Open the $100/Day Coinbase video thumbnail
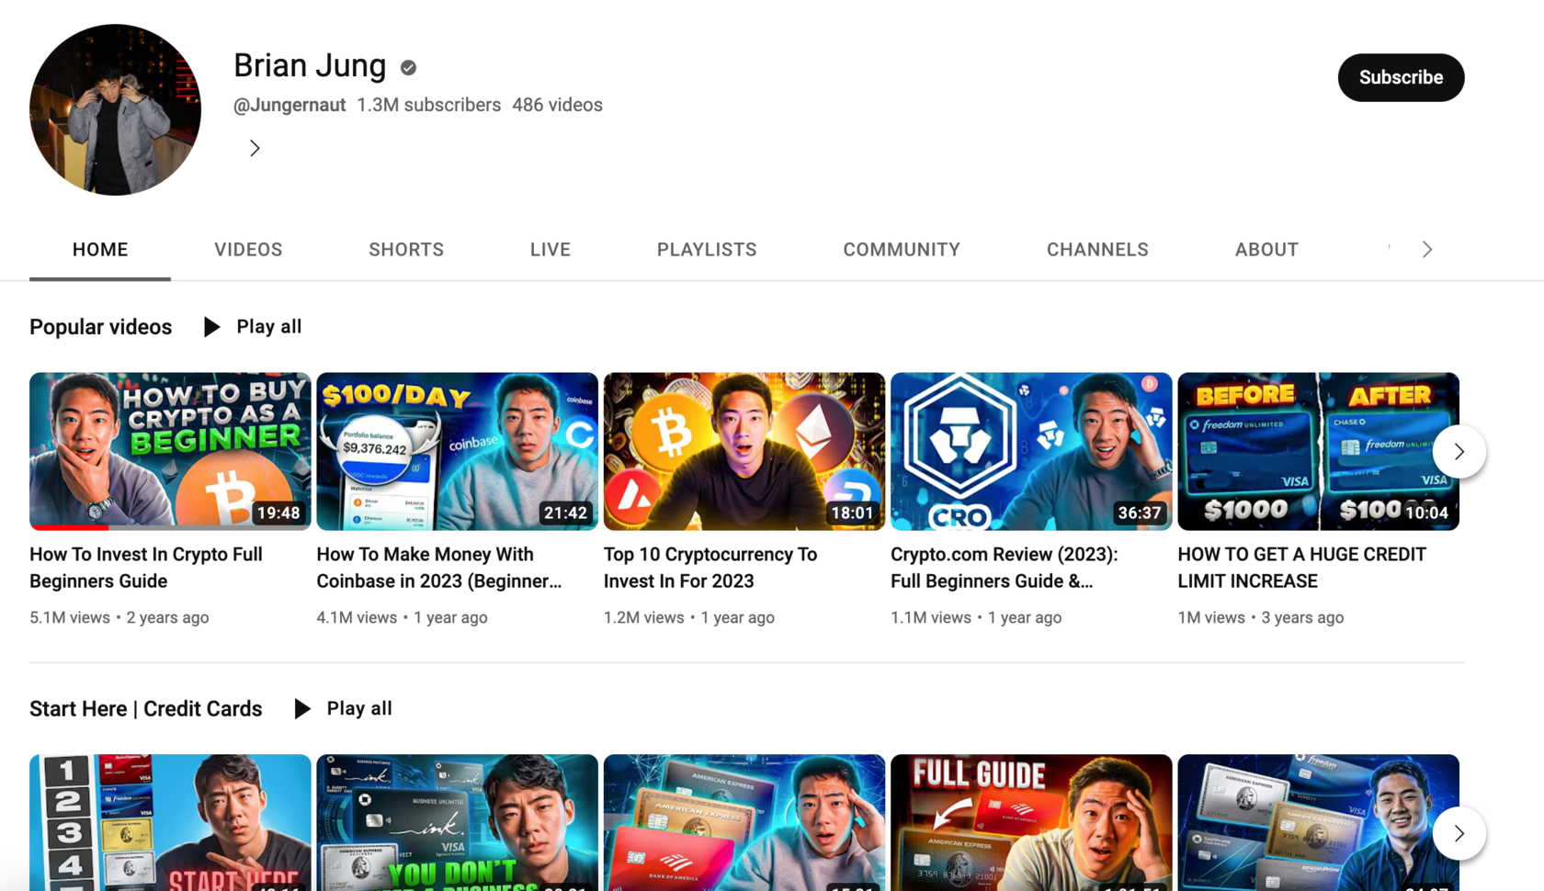 457,451
